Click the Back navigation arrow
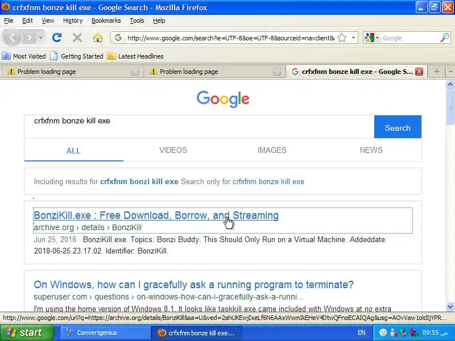 12,38
